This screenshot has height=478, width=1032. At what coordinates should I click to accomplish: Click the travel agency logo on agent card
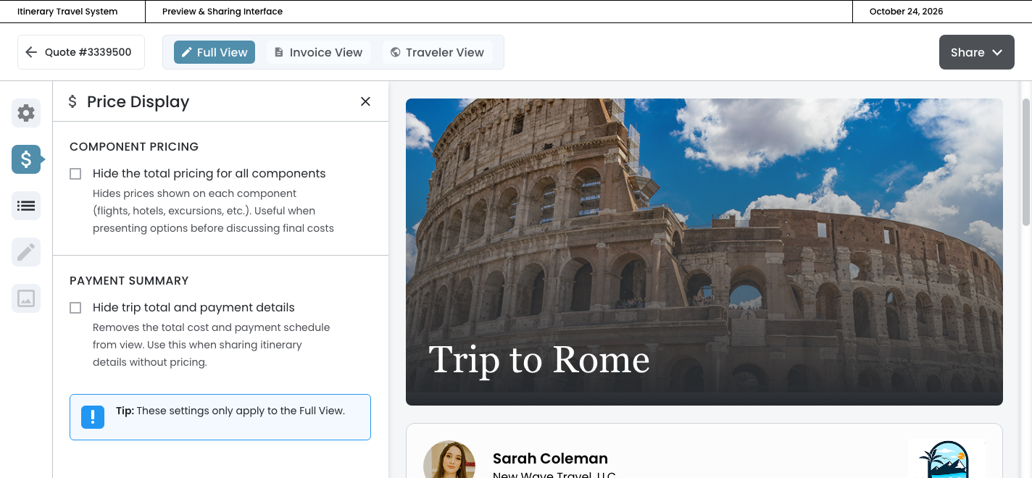946,461
